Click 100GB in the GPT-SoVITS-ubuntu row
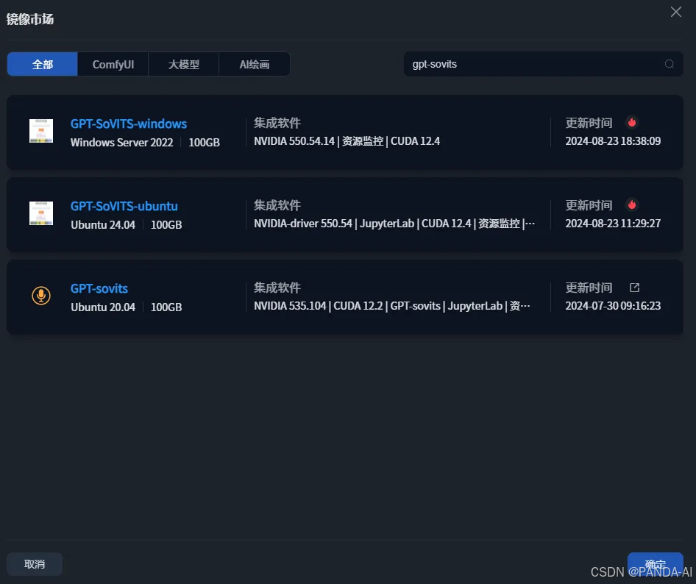The image size is (696, 584). click(166, 225)
